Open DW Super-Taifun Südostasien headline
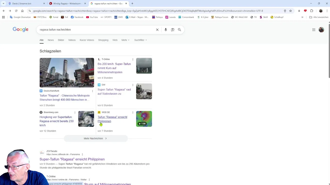 tap(114, 92)
